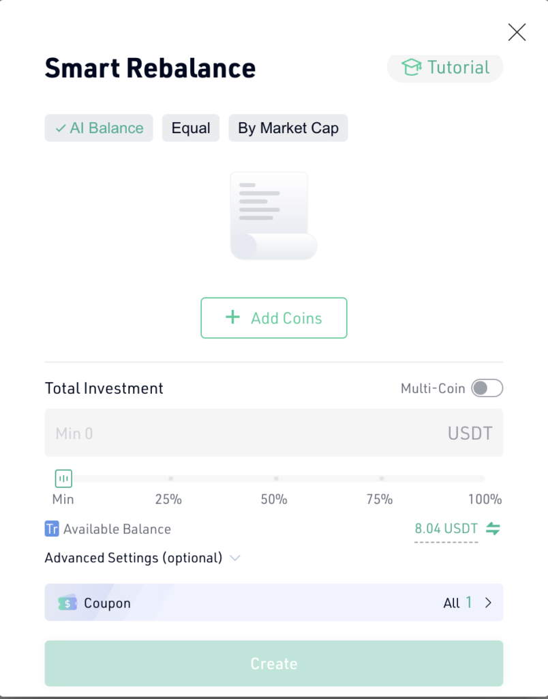The height and width of the screenshot is (699, 548).
Task: Collapse the Advanced Settings chevron arrow
Action: 235,558
